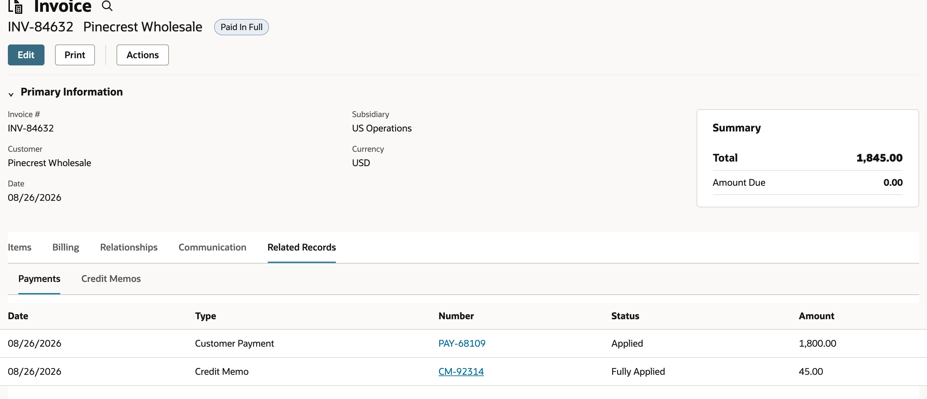The image size is (927, 399).
Task: Click the Edit button
Action: pos(26,55)
